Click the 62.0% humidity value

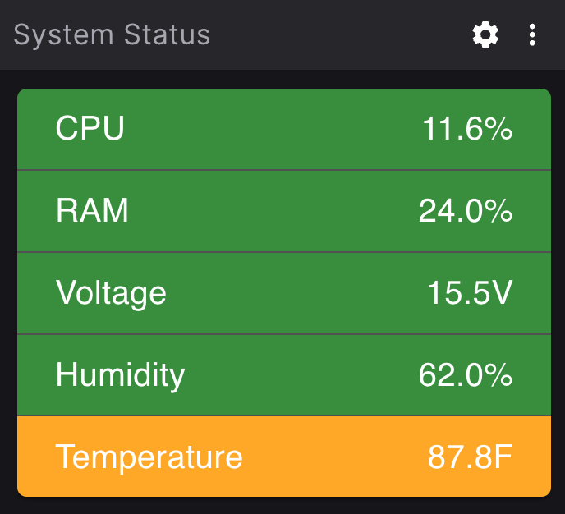(x=466, y=376)
